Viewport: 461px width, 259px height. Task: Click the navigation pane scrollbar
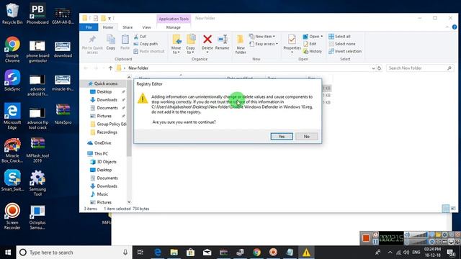pyautogui.click(x=129, y=117)
